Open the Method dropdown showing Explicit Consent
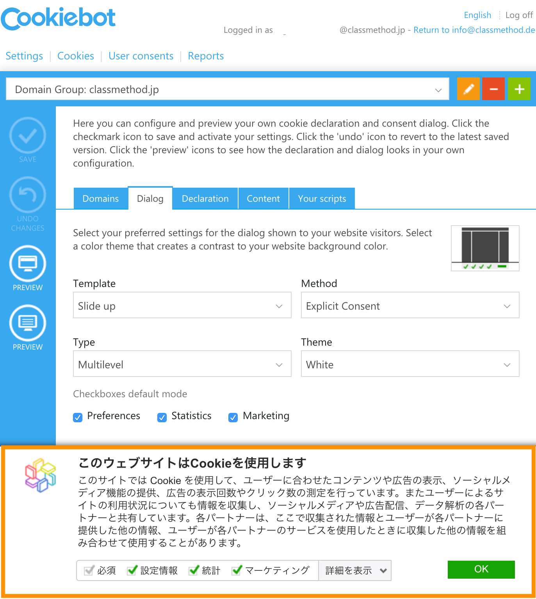This screenshot has width=536, height=599. (x=410, y=305)
